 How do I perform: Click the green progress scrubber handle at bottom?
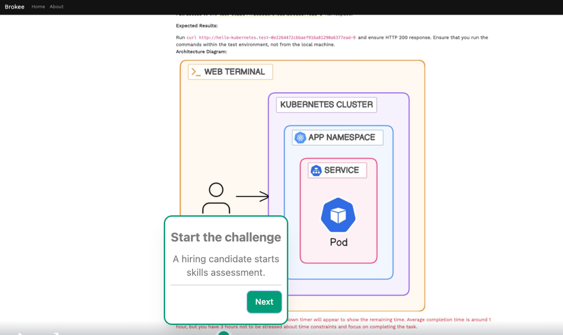[x=224, y=333]
